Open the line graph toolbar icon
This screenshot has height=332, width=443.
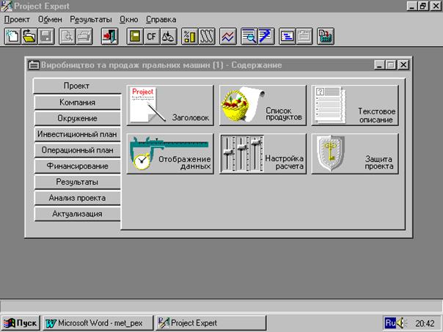[228, 37]
